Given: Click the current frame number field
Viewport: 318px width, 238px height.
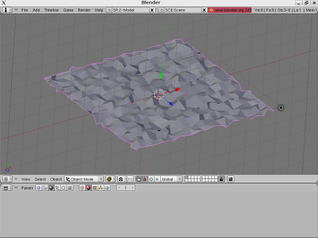Looking at the screenshot, I should tap(125, 188).
